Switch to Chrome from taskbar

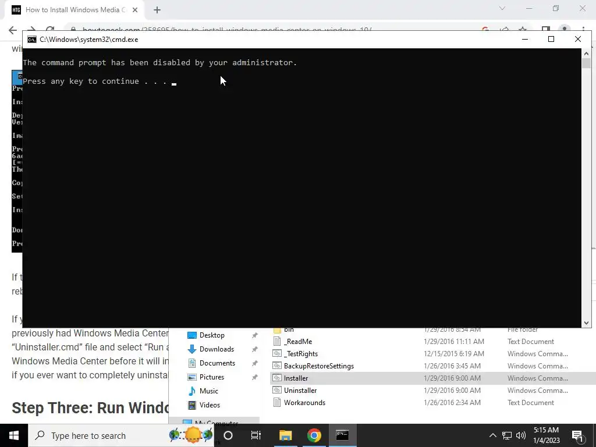click(x=314, y=435)
